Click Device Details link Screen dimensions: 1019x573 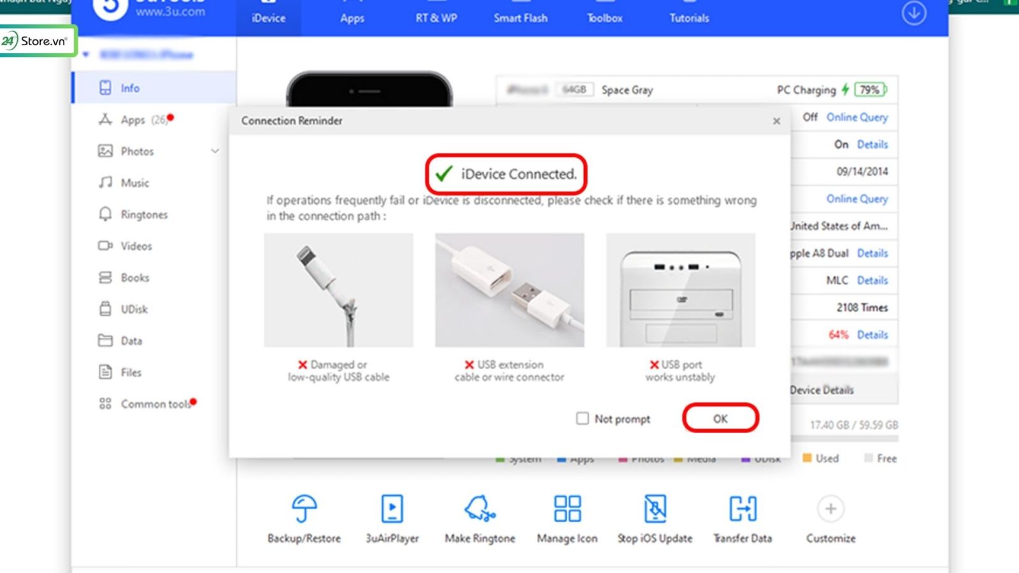[822, 390]
